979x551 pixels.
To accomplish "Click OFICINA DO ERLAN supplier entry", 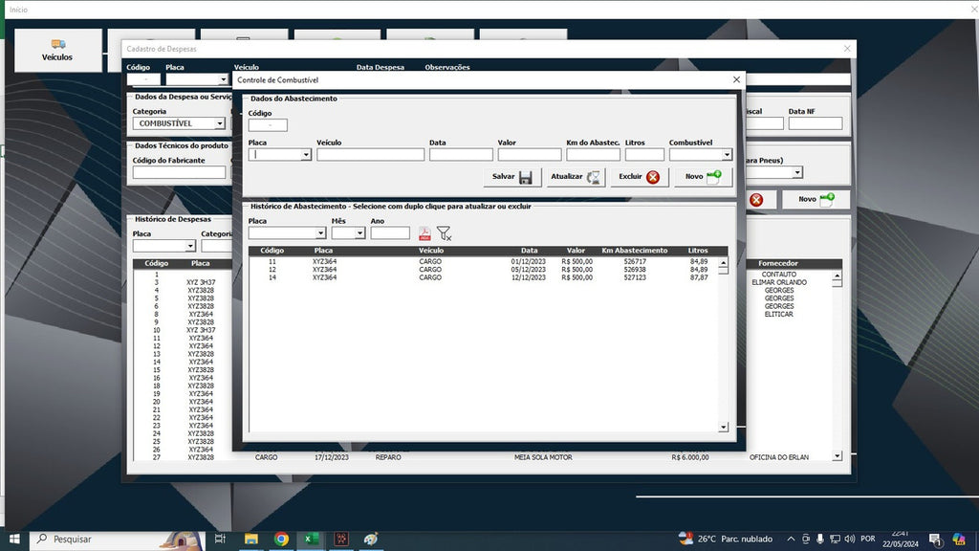I will (x=779, y=457).
